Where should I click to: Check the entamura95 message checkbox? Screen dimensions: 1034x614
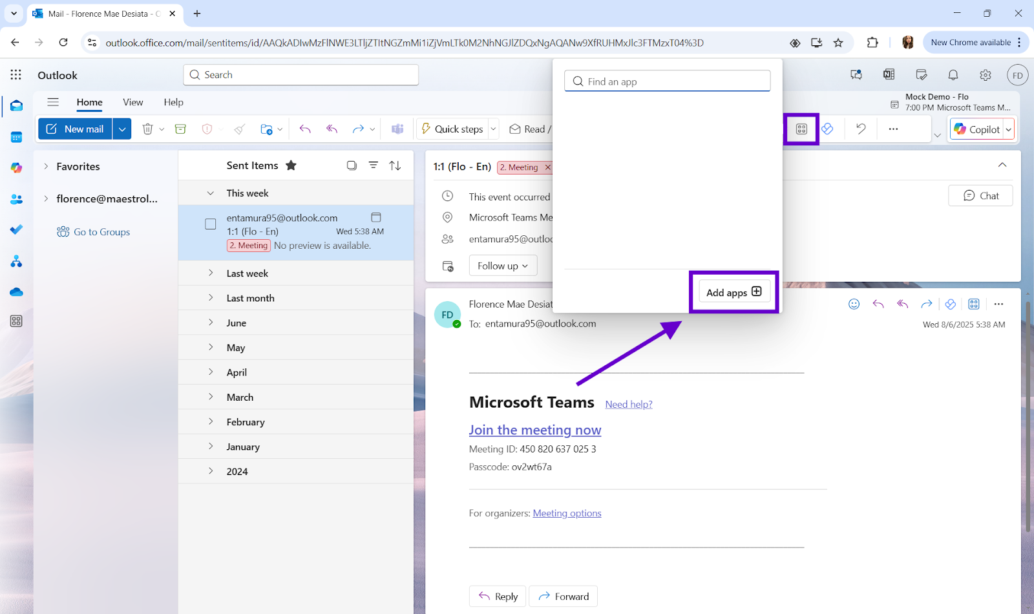coord(211,224)
